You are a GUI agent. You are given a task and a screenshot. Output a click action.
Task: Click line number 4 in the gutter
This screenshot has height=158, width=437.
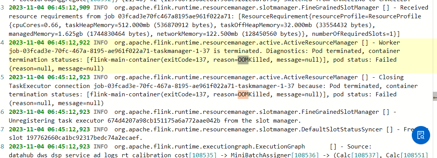point(2,43)
